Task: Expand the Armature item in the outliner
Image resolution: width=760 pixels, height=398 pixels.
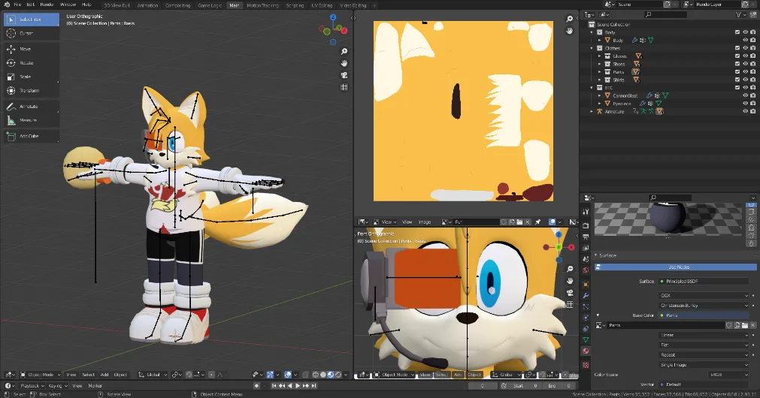Action: 592,111
